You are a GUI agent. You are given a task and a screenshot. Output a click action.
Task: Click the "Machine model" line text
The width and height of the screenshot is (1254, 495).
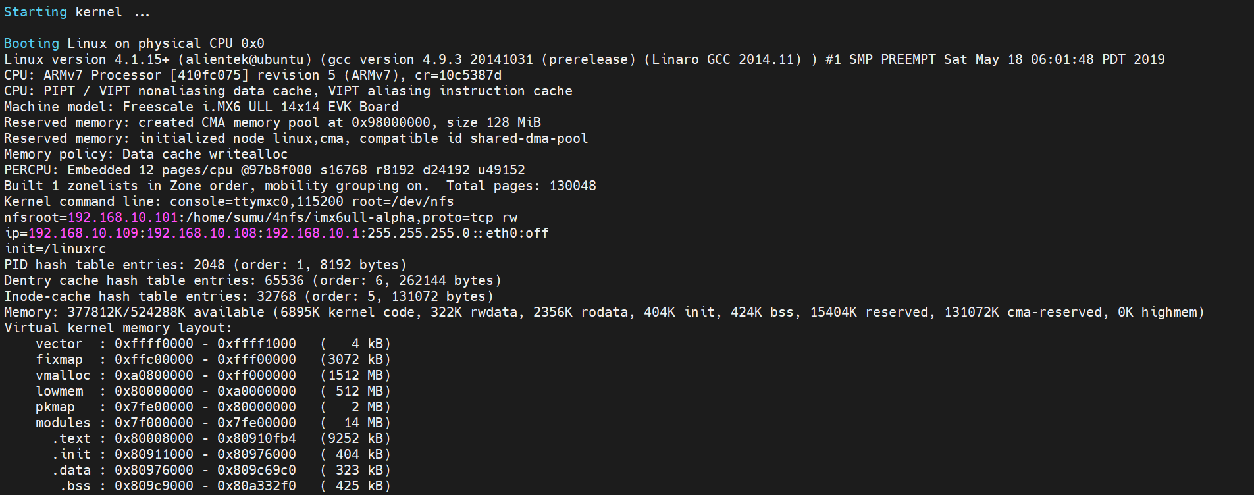tap(201, 107)
